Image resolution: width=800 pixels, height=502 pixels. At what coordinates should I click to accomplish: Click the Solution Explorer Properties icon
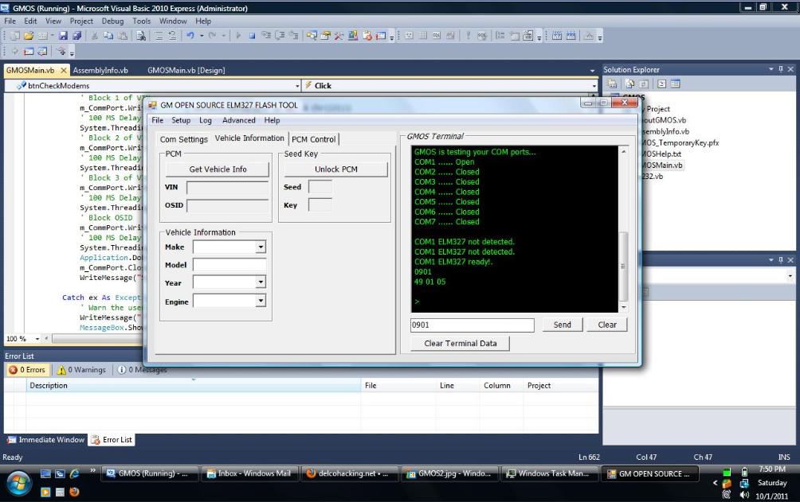[612, 84]
